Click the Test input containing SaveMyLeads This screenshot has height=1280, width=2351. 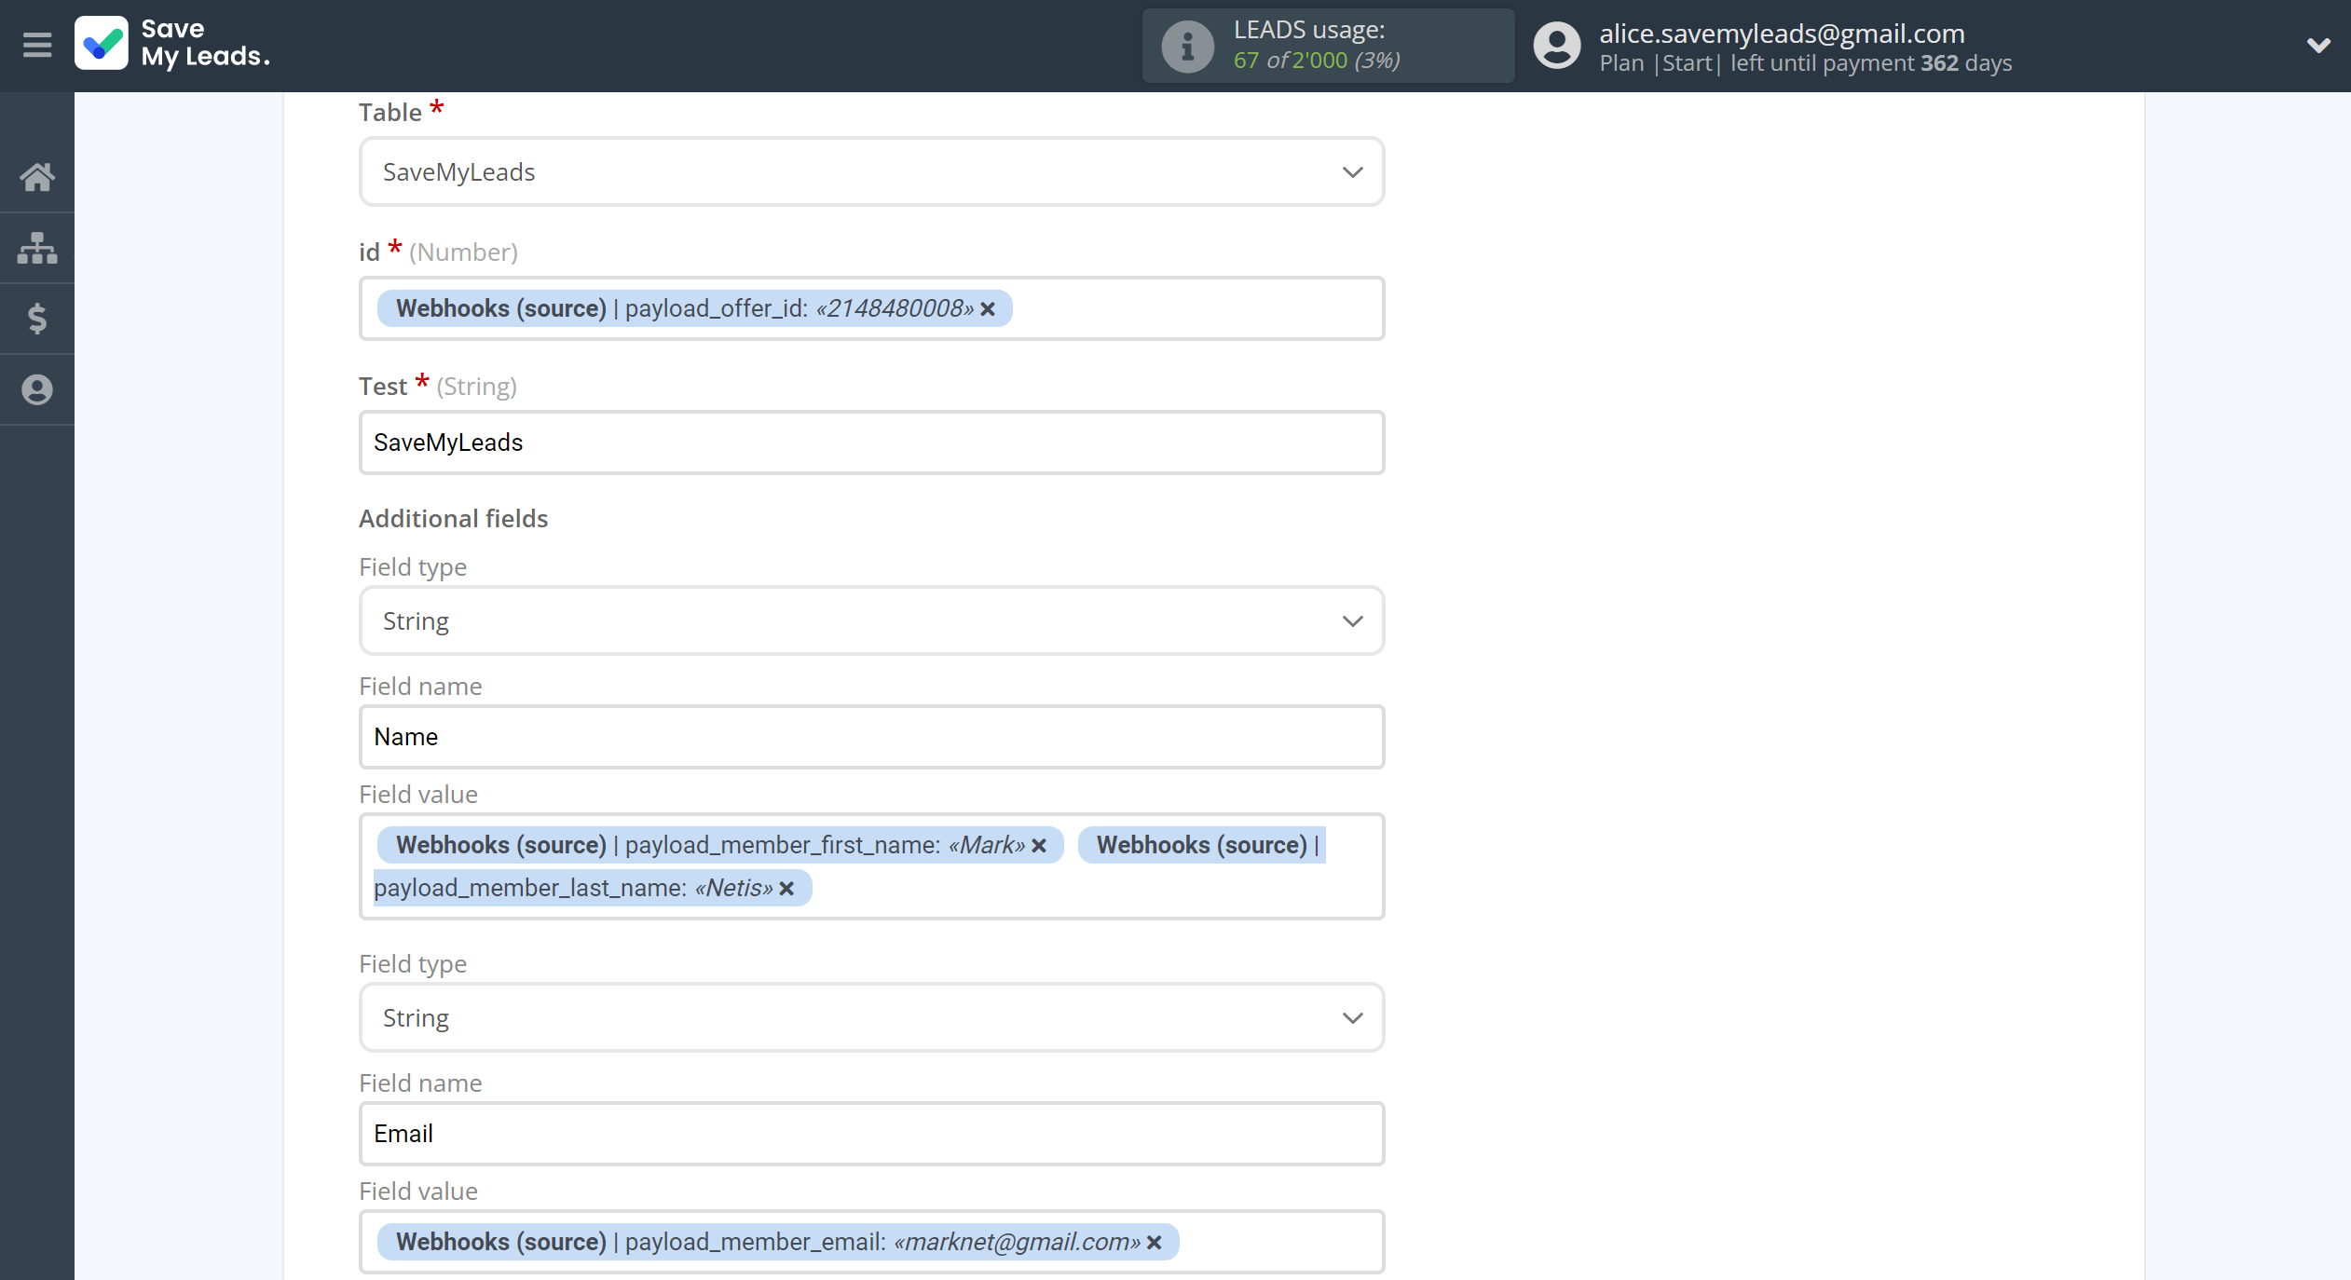pos(871,443)
